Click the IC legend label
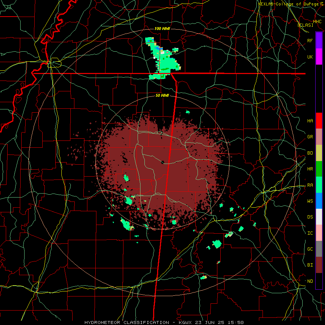This screenshot has width=325, height=325. click(310, 233)
